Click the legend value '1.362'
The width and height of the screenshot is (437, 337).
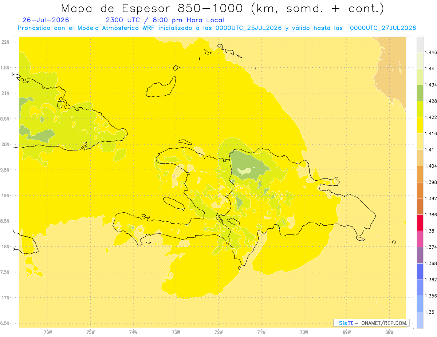pos(431,280)
